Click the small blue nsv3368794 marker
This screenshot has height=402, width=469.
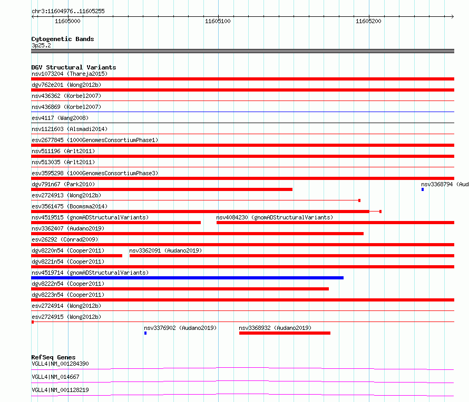423,189
